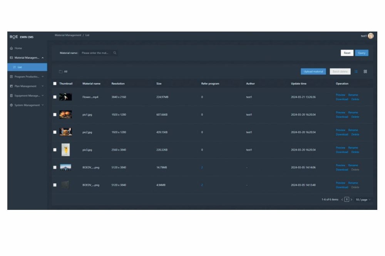Toggle the select-all header checkbox

coord(55,84)
